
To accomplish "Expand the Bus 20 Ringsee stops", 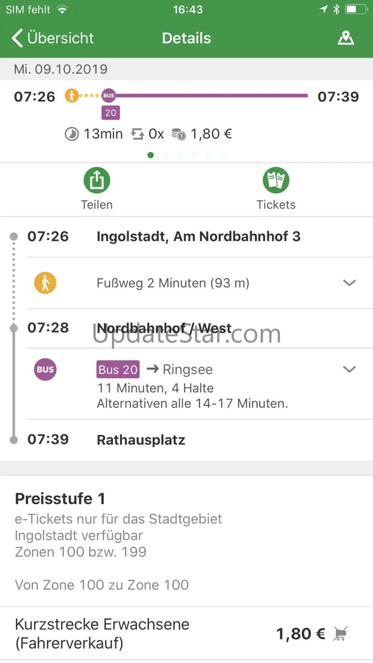I will click(350, 370).
